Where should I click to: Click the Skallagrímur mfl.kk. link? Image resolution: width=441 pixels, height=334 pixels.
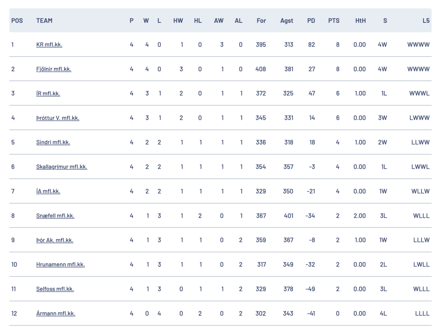[62, 167]
